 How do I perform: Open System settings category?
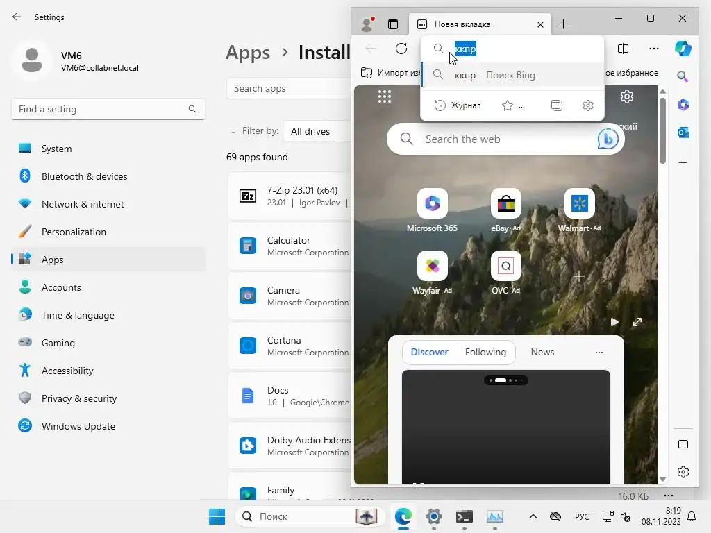point(108,149)
